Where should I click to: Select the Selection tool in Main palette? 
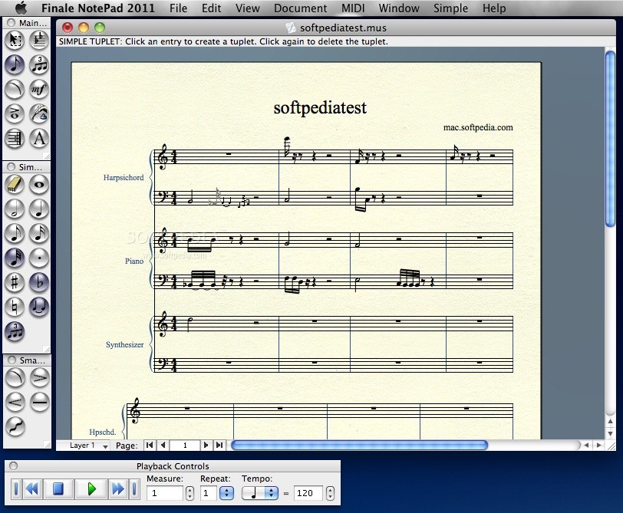tap(14, 41)
